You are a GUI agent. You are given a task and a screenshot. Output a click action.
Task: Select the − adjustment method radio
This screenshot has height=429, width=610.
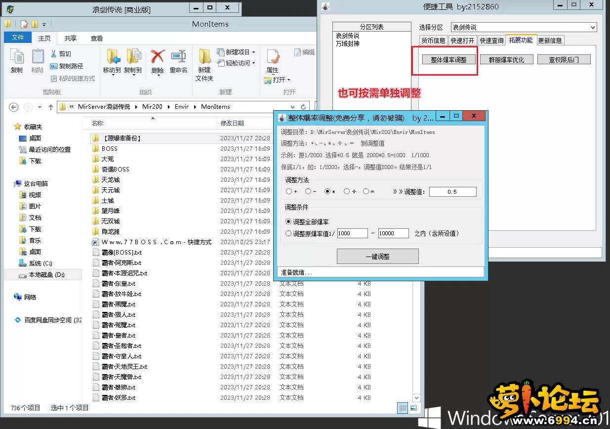coord(308,191)
